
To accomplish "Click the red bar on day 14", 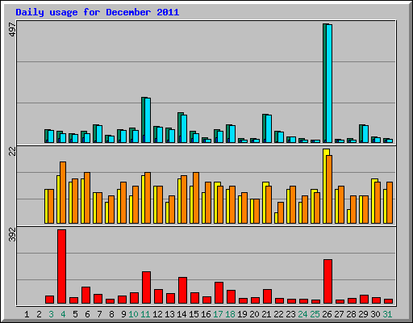I will coord(182,291).
